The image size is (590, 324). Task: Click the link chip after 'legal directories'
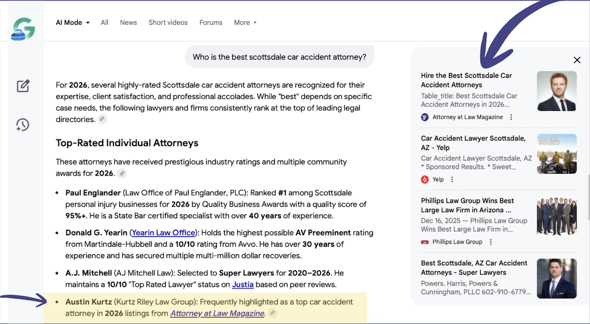coord(102,119)
